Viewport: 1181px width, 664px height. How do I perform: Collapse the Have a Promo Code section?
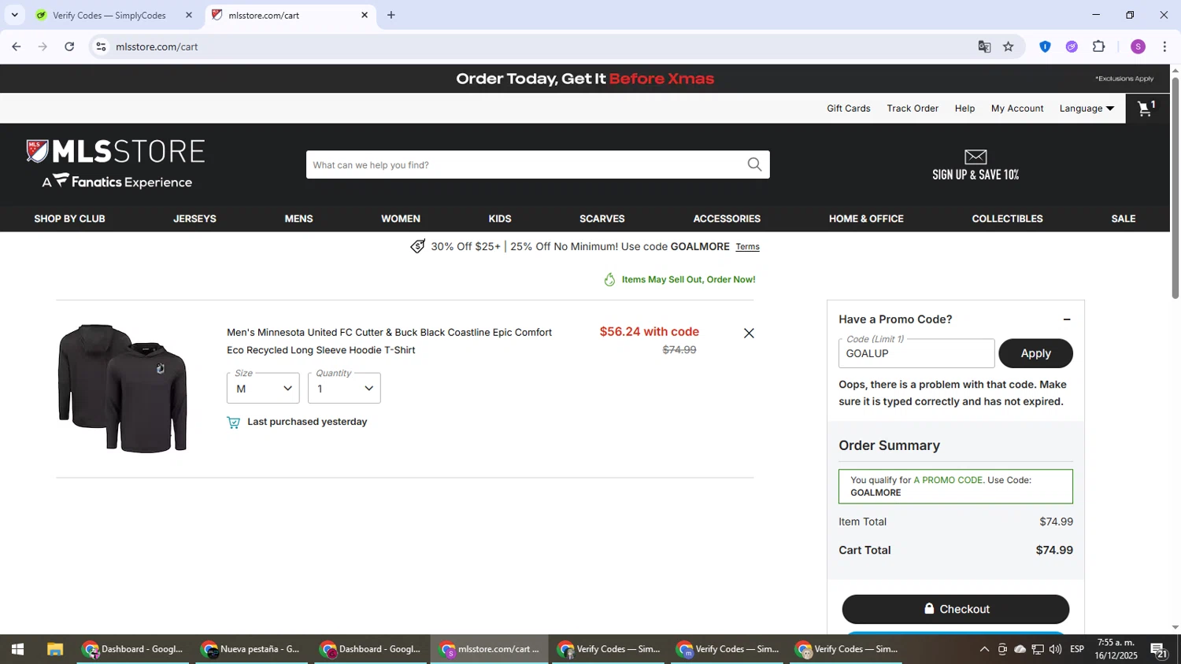[x=1067, y=319]
